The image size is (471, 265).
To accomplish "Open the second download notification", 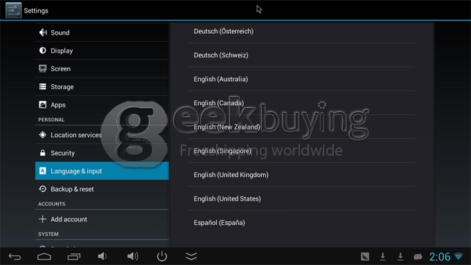I will (400, 256).
